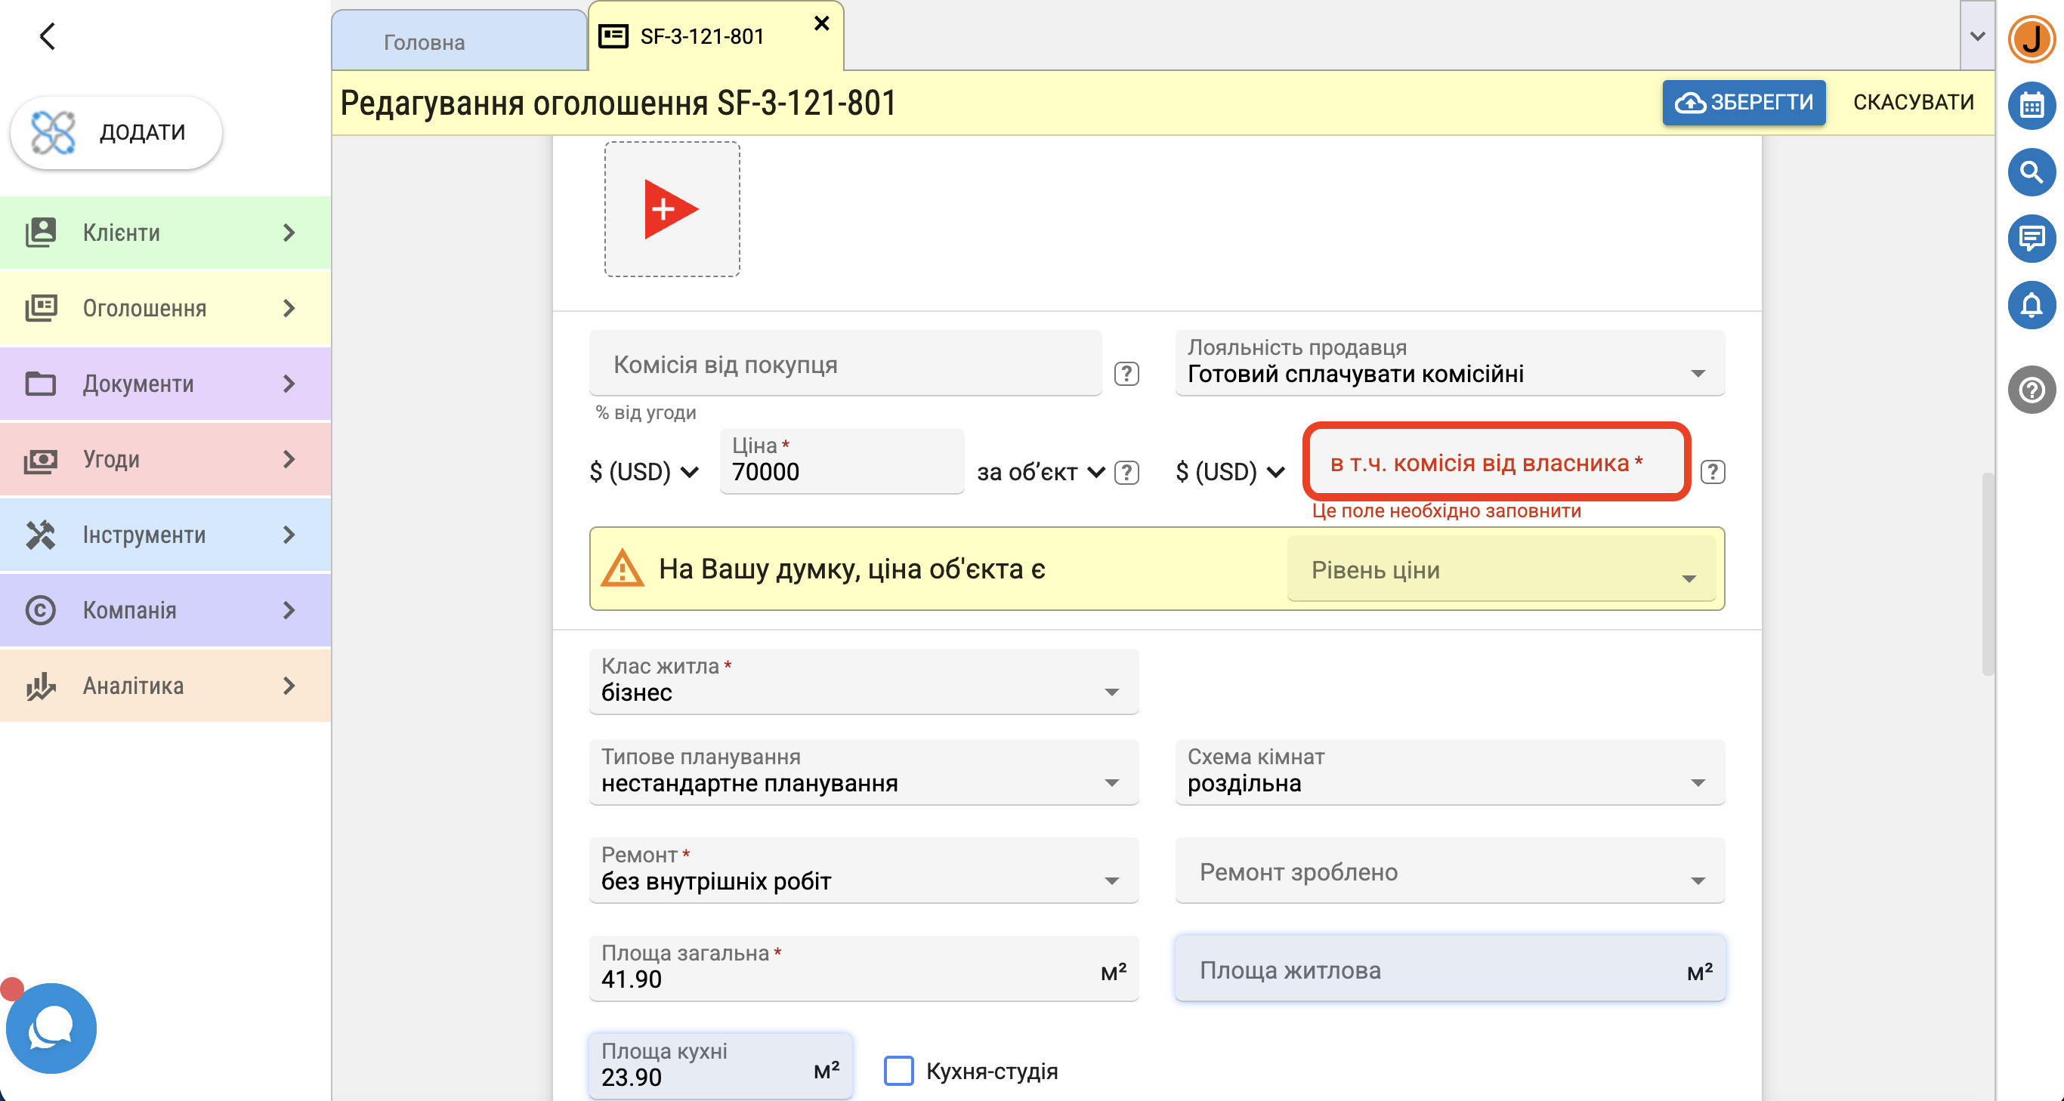Go back with the left arrow icon
The image size is (2064, 1101).
tap(48, 36)
